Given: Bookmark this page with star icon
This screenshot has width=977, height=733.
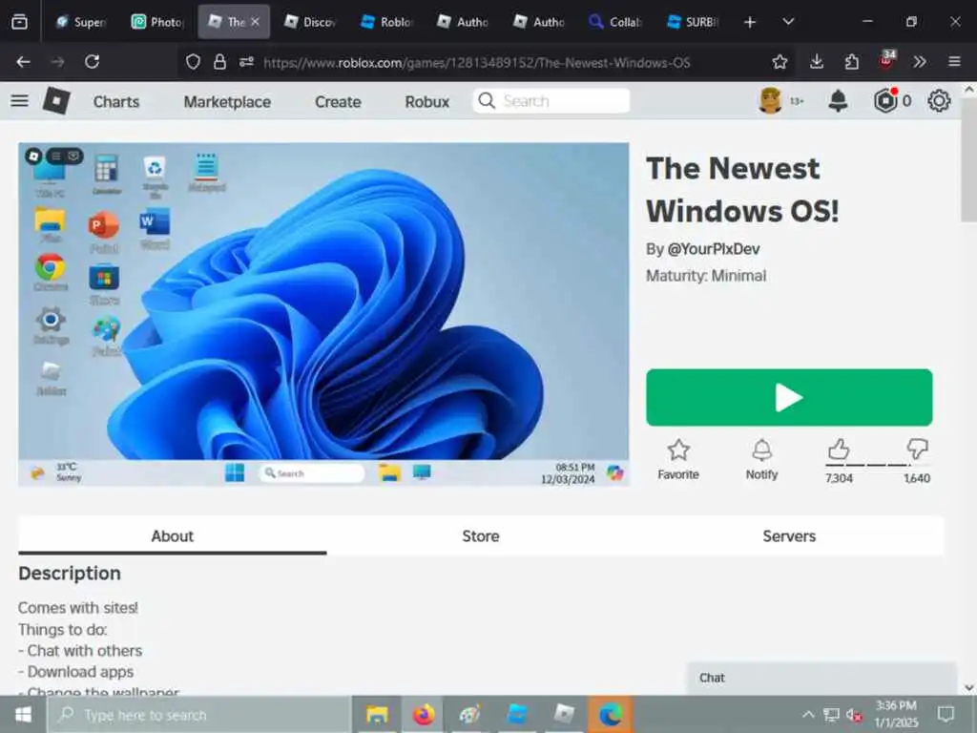Looking at the screenshot, I should point(780,62).
